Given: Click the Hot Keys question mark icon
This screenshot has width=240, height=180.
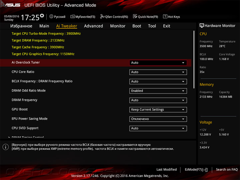Looking at the screenshot, I should (x=165, y=16).
